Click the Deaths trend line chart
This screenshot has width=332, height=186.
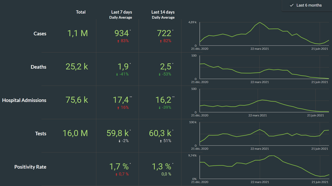[x=263, y=67]
